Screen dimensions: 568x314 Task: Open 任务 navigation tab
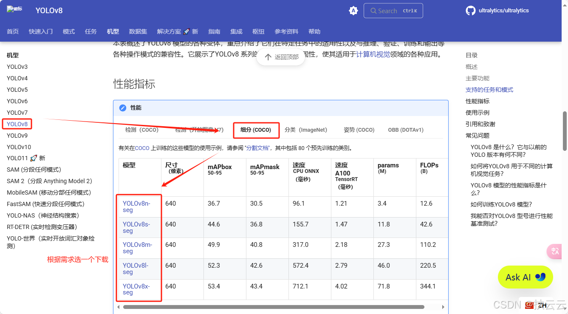click(x=91, y=31)
